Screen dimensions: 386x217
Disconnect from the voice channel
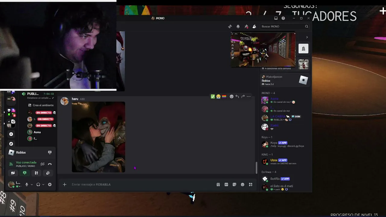[50, 164]
